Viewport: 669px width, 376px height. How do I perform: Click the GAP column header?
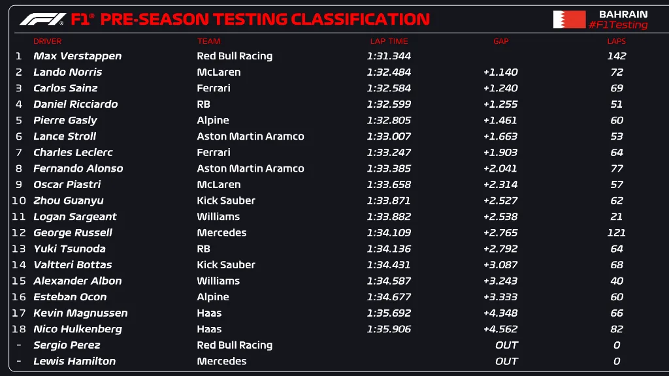point(500,41)
